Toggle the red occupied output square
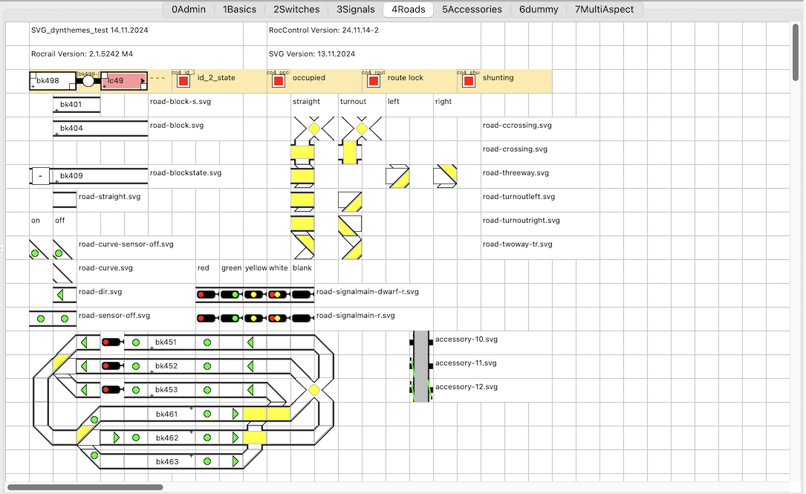Viewport: 806px width, 494px height. [279, 81]
